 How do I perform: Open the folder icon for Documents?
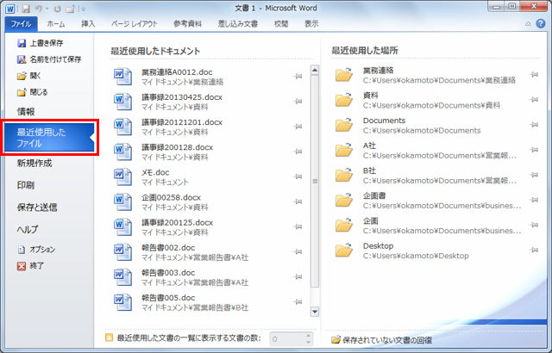344,125
